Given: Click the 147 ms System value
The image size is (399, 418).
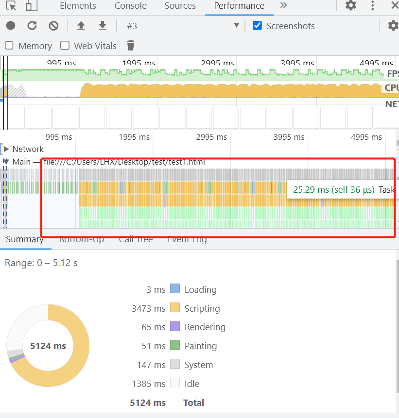Looking at the screenshot, I should click(x=151, y=365).
